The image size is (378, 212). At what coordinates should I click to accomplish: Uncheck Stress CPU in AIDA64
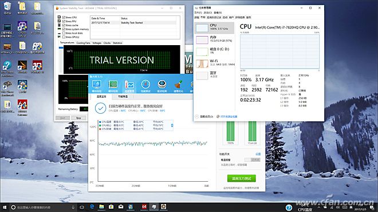coord(64,17)
